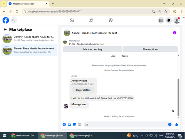Open Dommy 5beds 4baths house conversation
The width and height of the screenshot is (185, 139).
tap(29, 39)
